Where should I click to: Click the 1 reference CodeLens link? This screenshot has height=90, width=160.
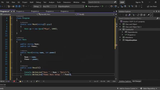pyautogui.click(x=24, y=51)
